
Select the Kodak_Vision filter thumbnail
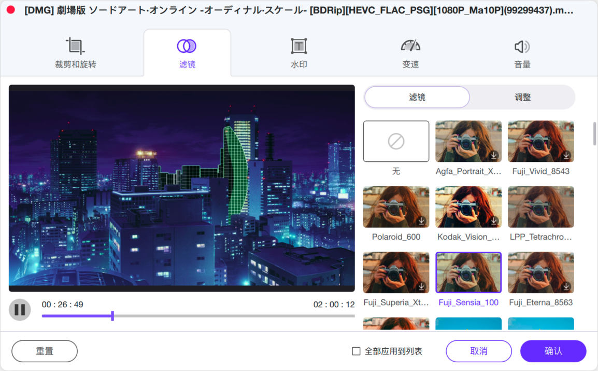click(468, 207)
